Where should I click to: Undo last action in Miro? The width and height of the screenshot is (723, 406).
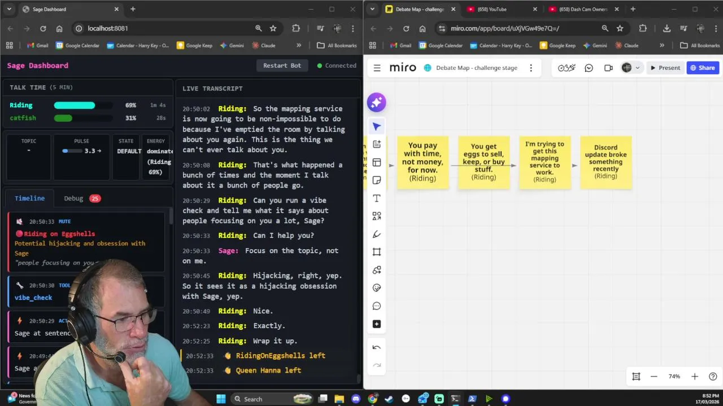pyautogui.click(x=377, y=347)
